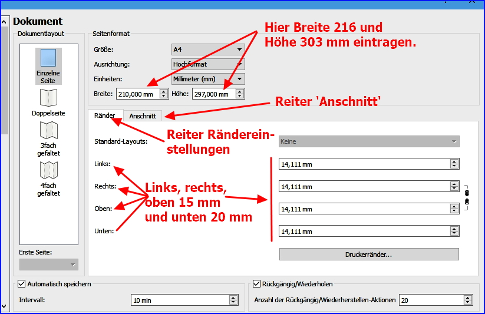Select the Einzelne Seite layout icon
485x314 pixels.
coord(48,58)
